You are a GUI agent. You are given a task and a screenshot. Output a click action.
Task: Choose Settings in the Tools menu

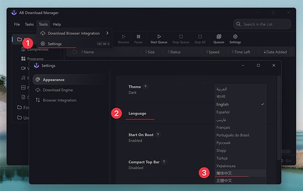pos(74,44)
